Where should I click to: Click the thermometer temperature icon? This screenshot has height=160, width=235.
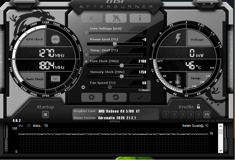178,80
